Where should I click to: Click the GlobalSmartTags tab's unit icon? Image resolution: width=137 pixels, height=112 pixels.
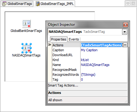coord(4,4)
